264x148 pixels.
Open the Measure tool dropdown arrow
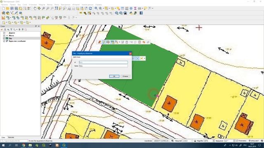(x=142, y=8)
